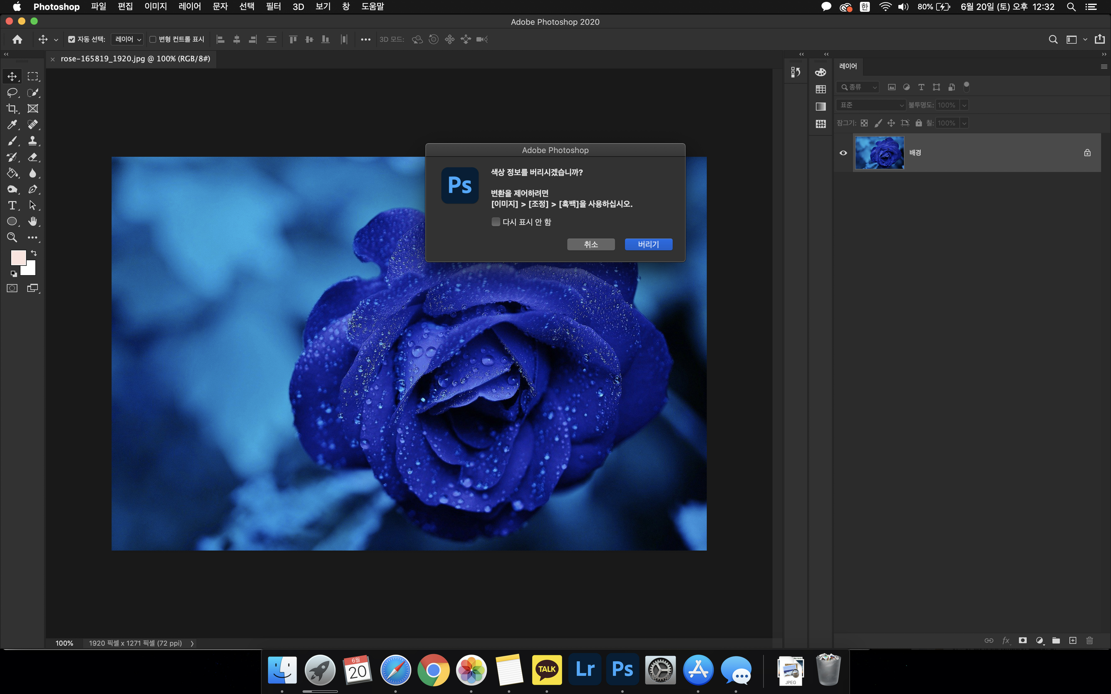Image resolution: width=1111 pixels, height=694 pixels.
Task: Select the Zoom tool
Action: pos(12,237)
